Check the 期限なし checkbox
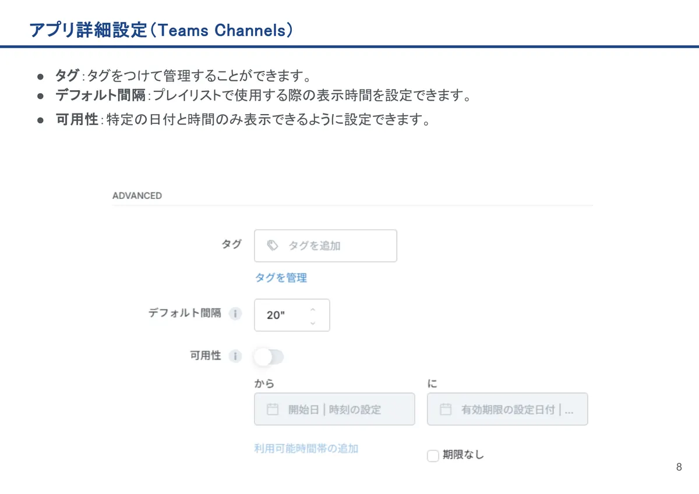699x494 pixels. click(433, 456)
